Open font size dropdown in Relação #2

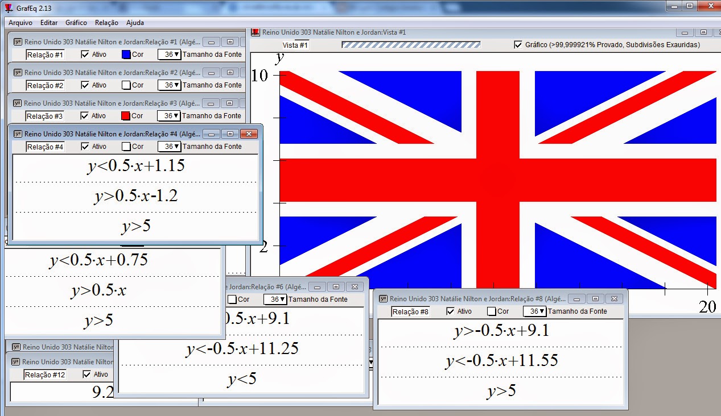[169, 85]
